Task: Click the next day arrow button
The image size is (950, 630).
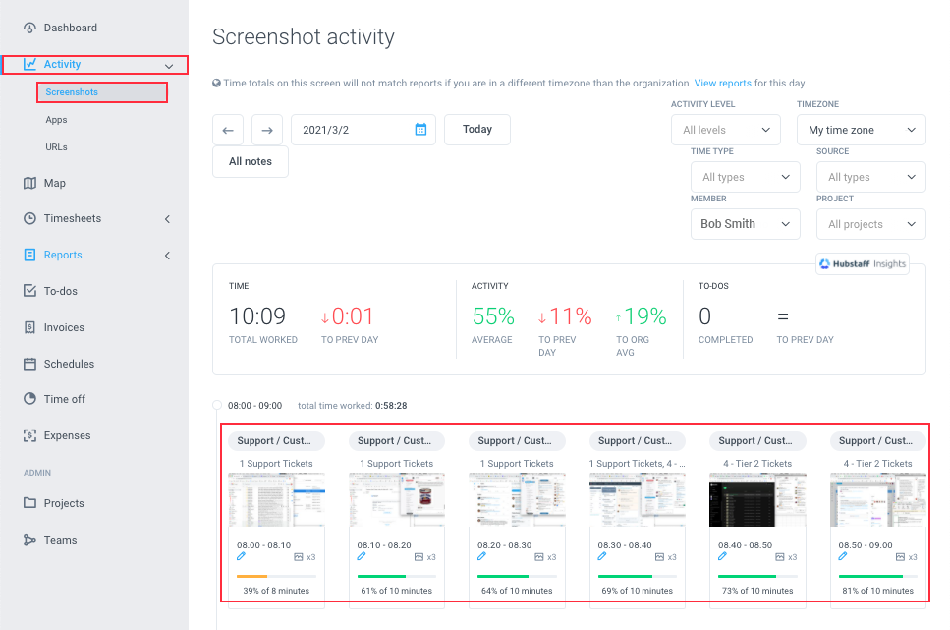Action: click(267, 130)
